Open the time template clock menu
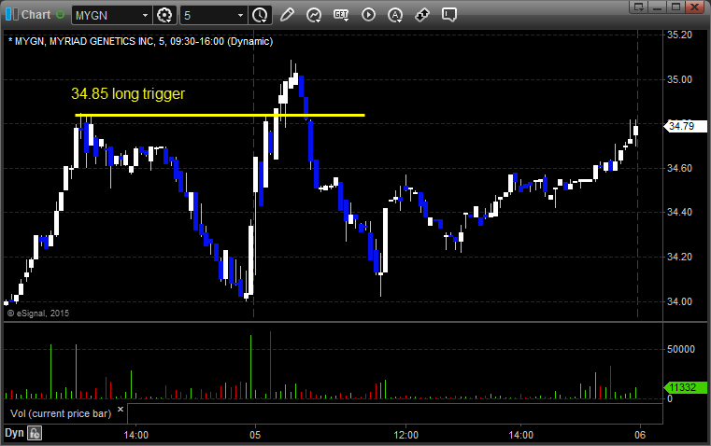The width and height of the screenshot is (711, 446). [x=260, y=15]
